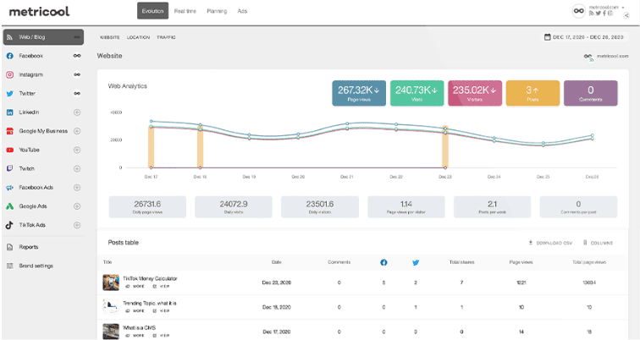Switch to the Real time tab

(x=185, y=11)
